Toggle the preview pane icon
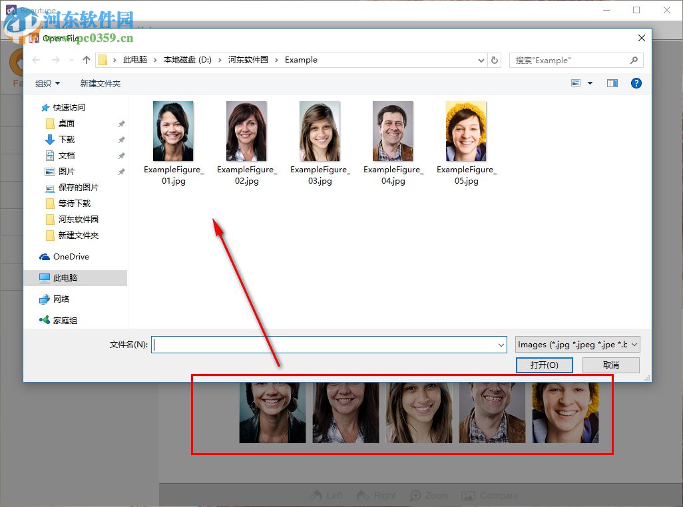The width and height of the screenshot is (683, 507). [x=612, y=83]
